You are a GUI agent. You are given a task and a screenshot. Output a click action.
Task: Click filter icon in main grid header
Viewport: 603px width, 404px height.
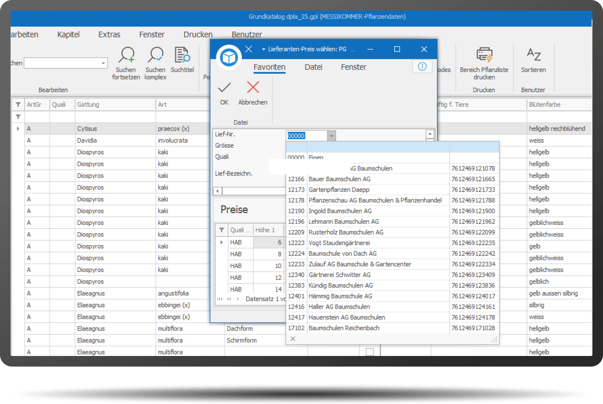pyautogui.click(x=18, y=105)
